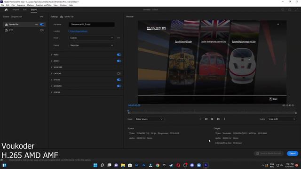Click Send to Media Encoder button

click(269, 154)
